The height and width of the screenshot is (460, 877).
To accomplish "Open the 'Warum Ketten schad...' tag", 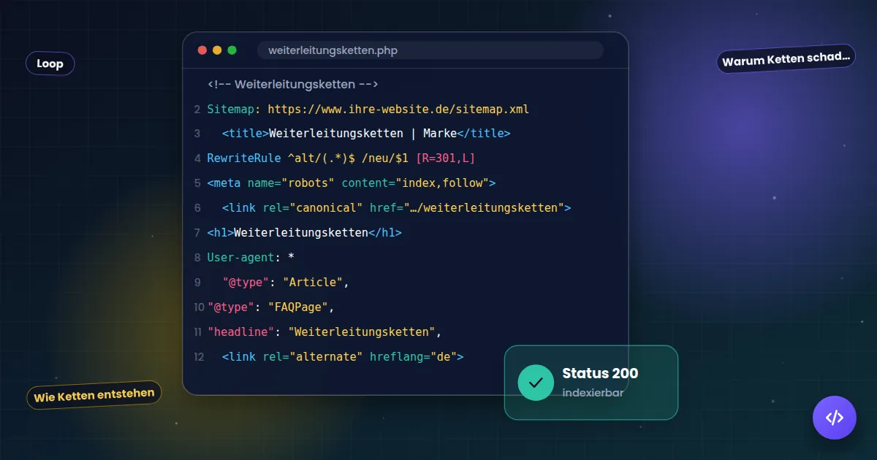I will tap(786, 58).
